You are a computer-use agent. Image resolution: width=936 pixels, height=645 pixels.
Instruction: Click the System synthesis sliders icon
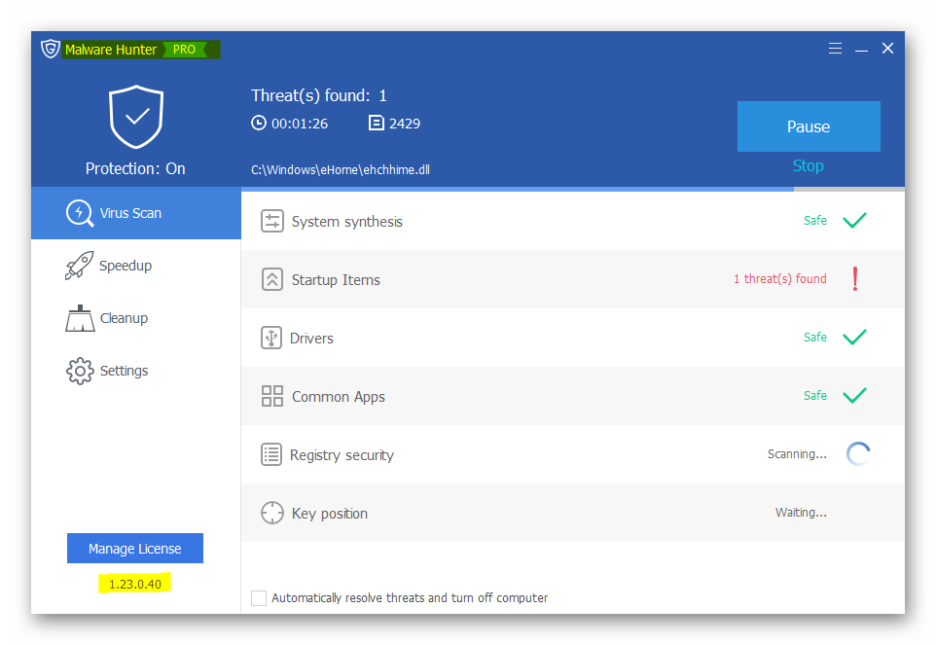(272, 222)
